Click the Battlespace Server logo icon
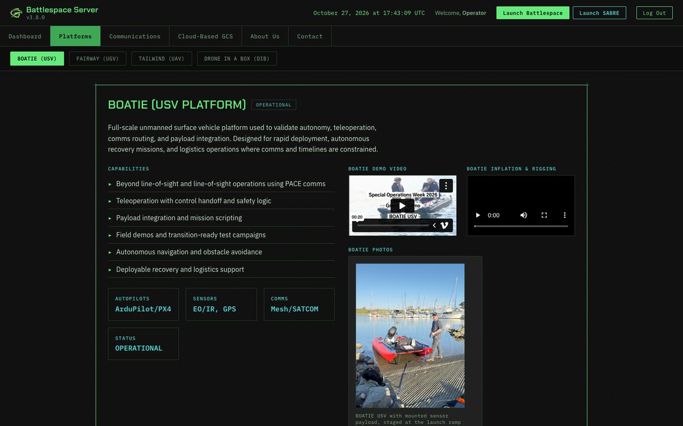 (x=16, y=12)
